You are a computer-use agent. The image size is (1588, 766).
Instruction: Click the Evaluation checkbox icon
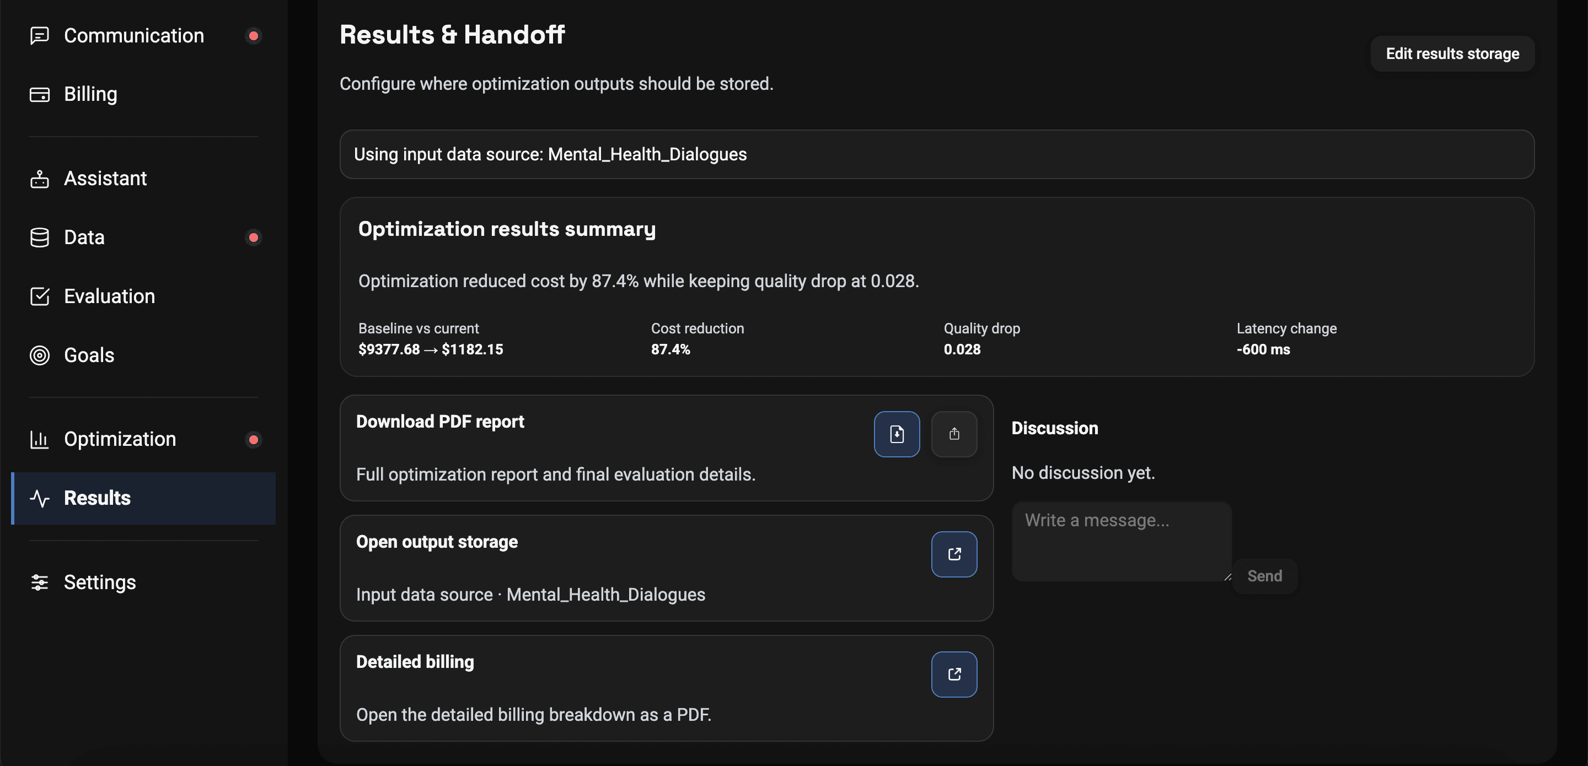(40, 296)
